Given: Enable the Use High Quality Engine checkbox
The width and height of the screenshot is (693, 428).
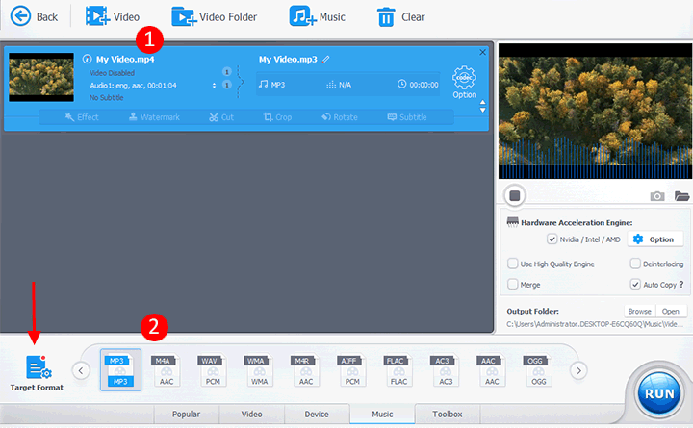Looking at the screenshot, I should (513, 264).
